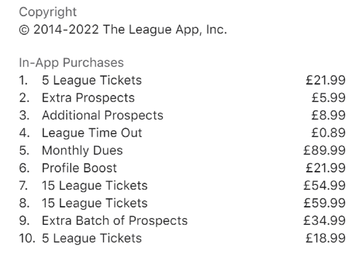359x258 pixels.
Task: Click the £5.99 price of Extra Prospects
Action: pyautogui.click(x=329, y=98)
